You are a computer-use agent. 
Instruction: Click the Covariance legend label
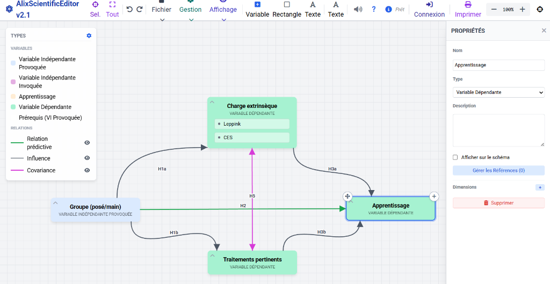[41, 170]
